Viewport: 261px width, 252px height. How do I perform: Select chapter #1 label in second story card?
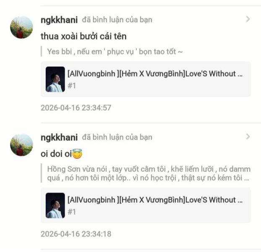[x=72, y=212]
